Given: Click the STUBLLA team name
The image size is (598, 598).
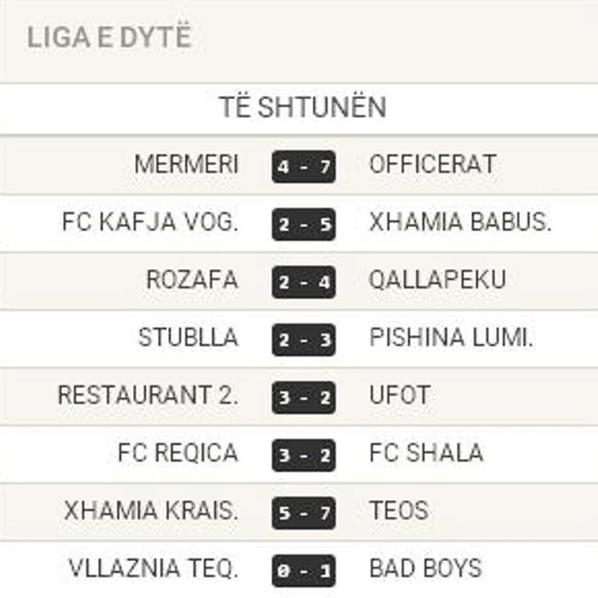Looking at the screenshot, I should coord(188,337).
